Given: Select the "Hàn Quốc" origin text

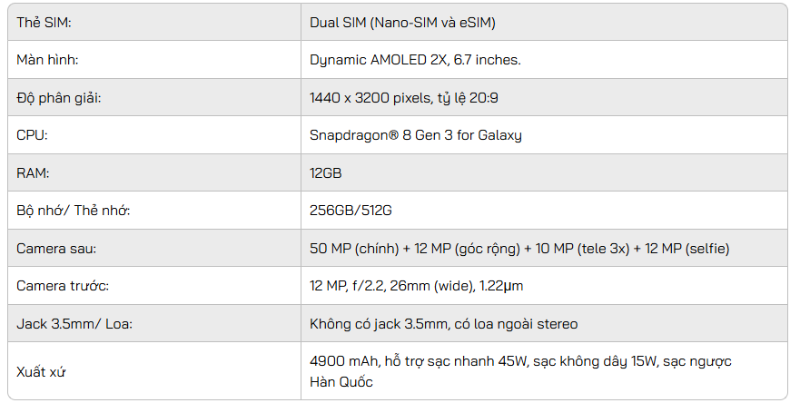Looking at the screenshot, I should tap(341, 382).
